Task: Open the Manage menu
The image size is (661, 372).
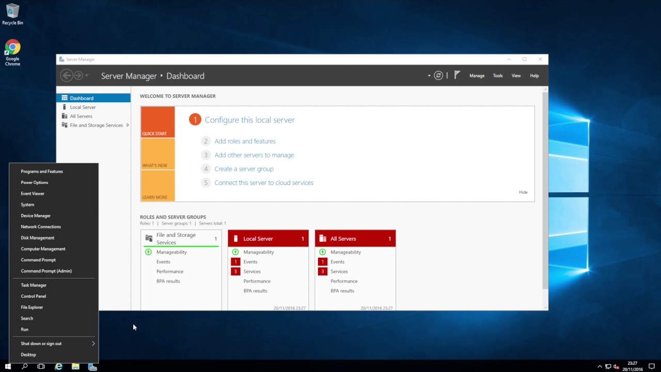Action: (477, 75)
